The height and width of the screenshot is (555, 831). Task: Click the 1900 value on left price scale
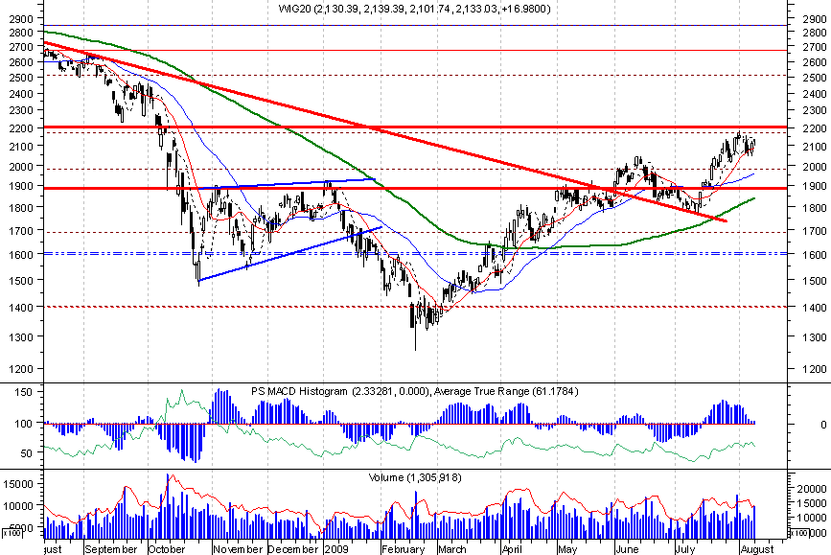(21, 186)
